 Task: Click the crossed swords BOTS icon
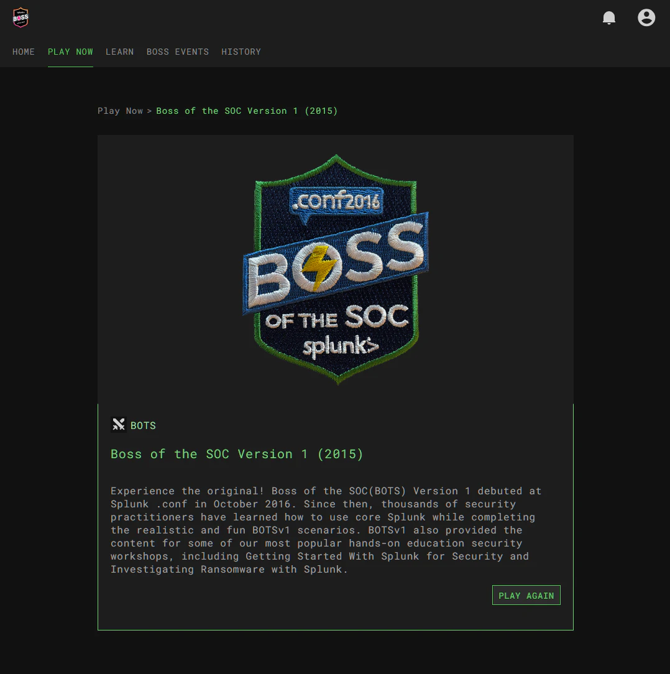(x=118, y=425)
